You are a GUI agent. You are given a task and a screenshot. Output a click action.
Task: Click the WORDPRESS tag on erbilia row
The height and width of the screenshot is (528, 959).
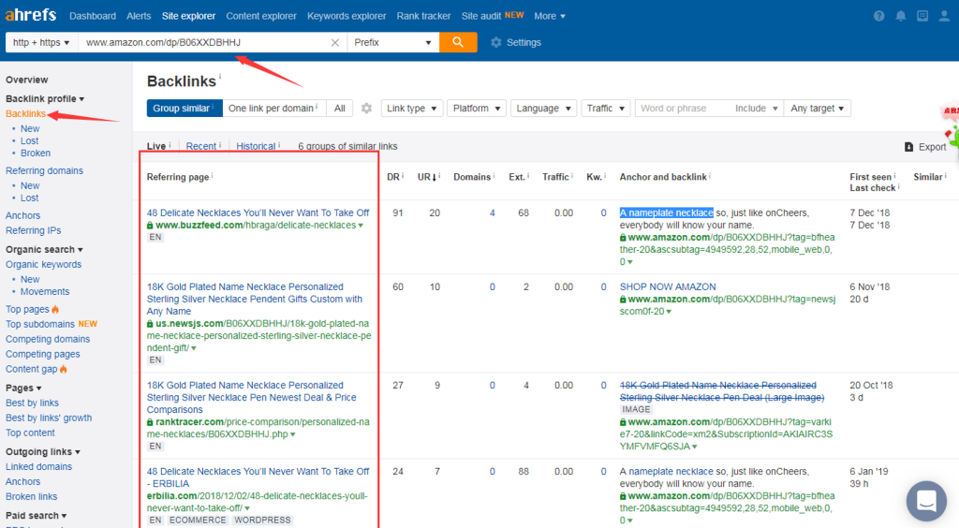tap(262, 521)
